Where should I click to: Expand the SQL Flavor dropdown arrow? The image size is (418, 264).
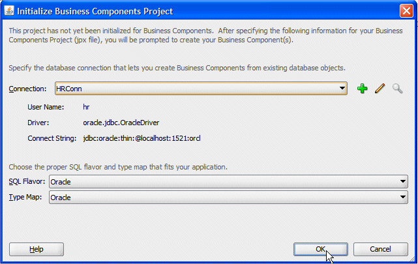click(x=403, y=181)
